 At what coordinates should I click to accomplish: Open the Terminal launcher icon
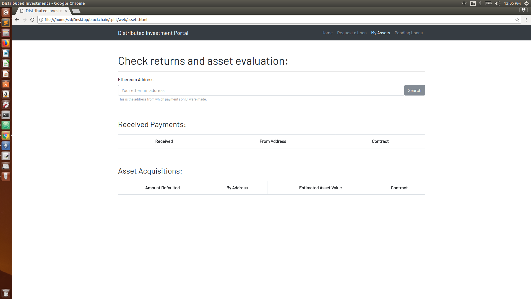coord(6,115)
